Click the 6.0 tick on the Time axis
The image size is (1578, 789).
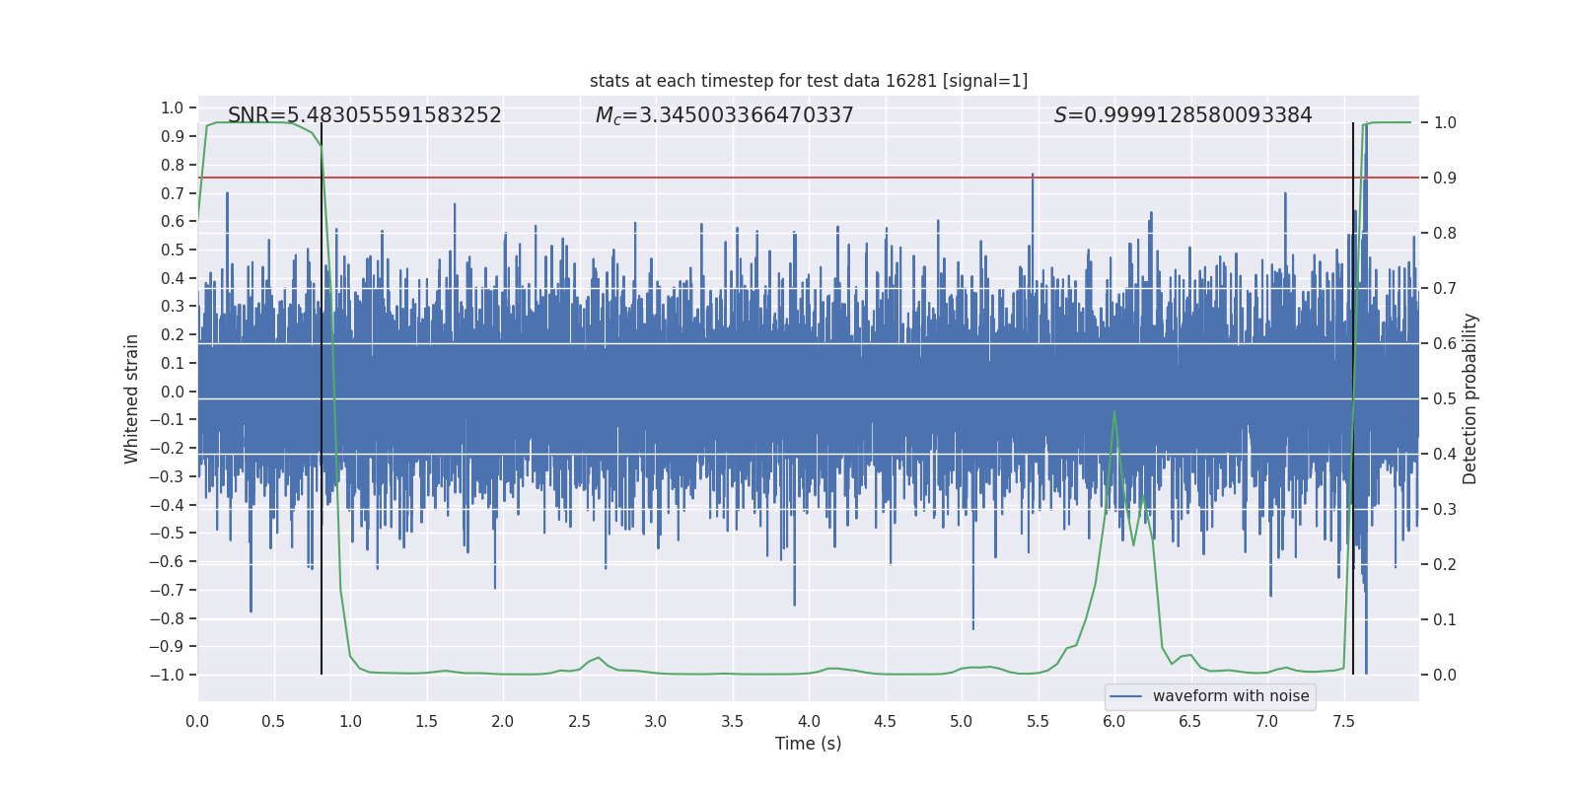1114,721
